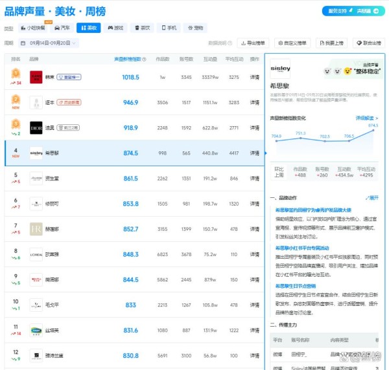Click the first grey emoji face in reputation badge

point(327,72)
